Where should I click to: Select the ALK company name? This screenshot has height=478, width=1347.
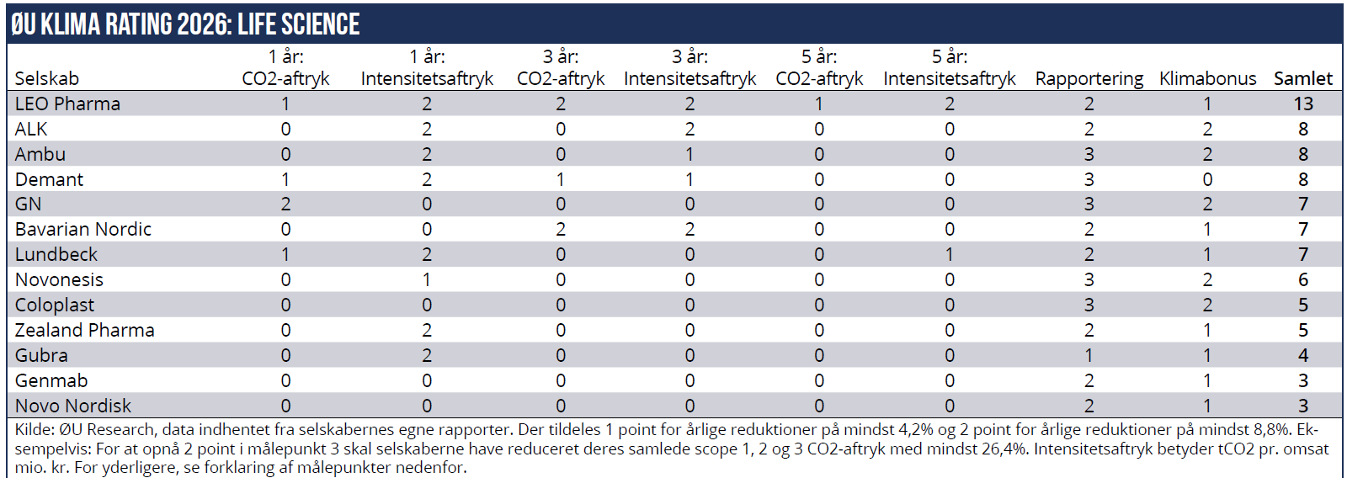pos(31,129)
